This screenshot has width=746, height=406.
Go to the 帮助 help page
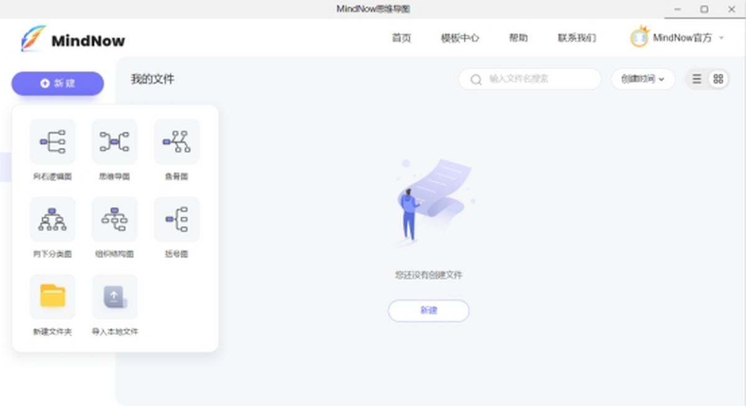519,38
